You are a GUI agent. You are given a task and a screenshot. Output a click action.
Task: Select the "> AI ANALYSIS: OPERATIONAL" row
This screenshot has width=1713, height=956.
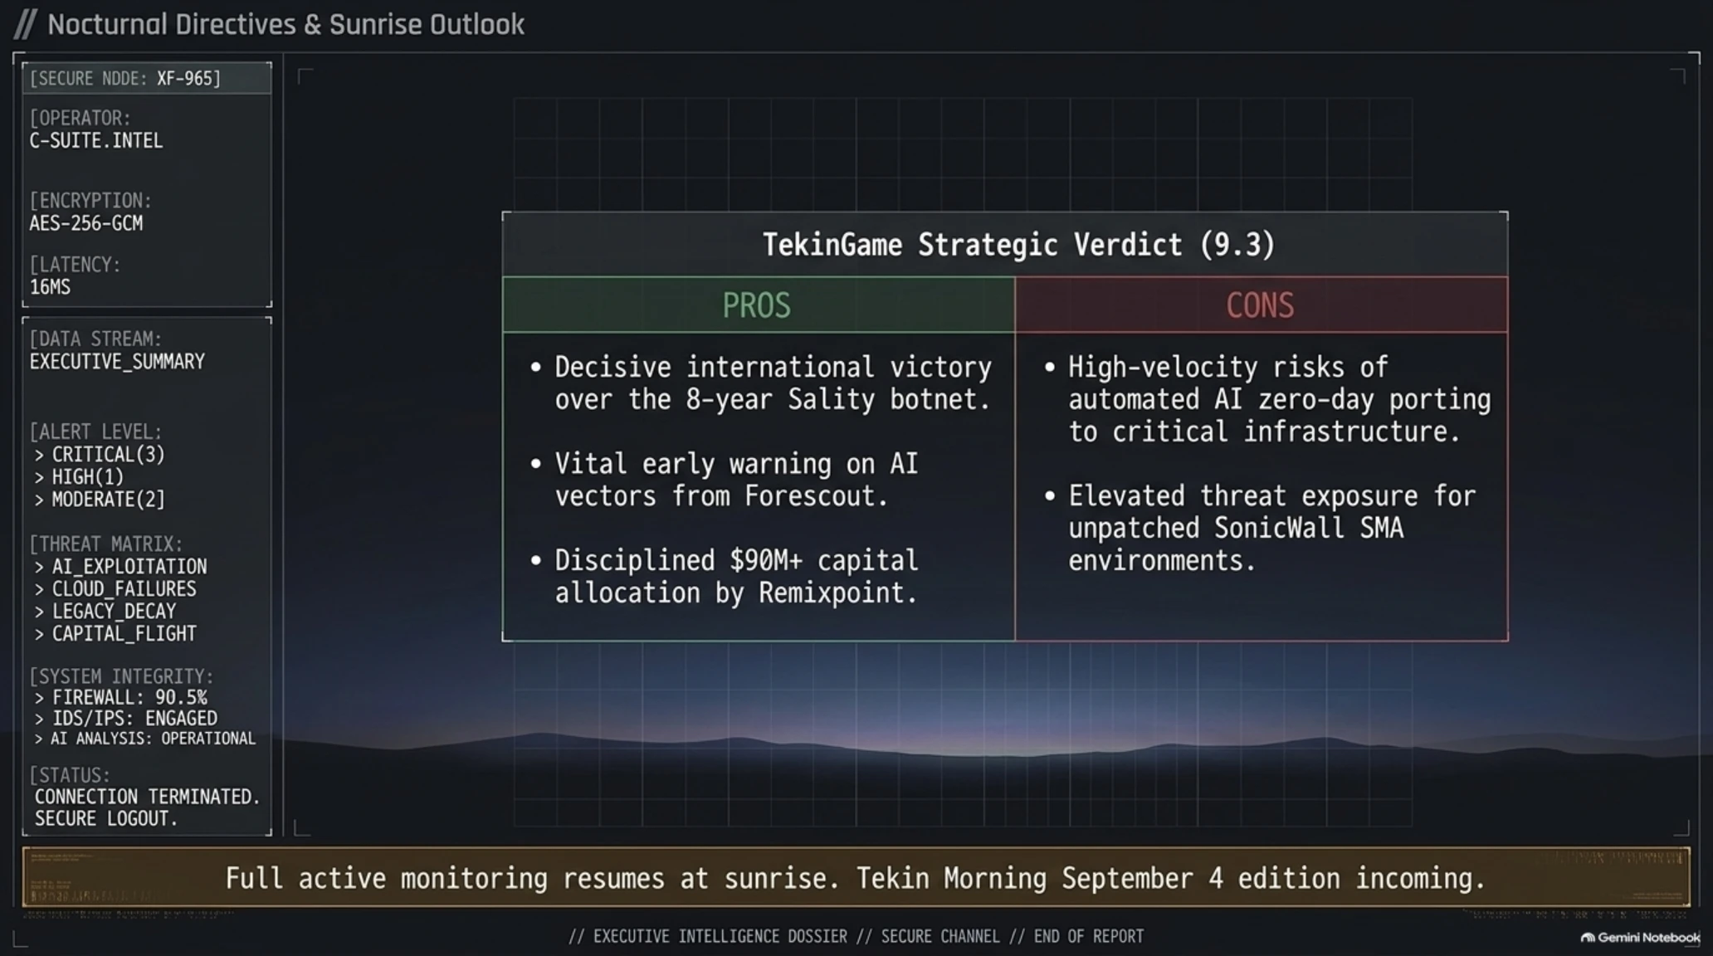(x=144, y=739)
